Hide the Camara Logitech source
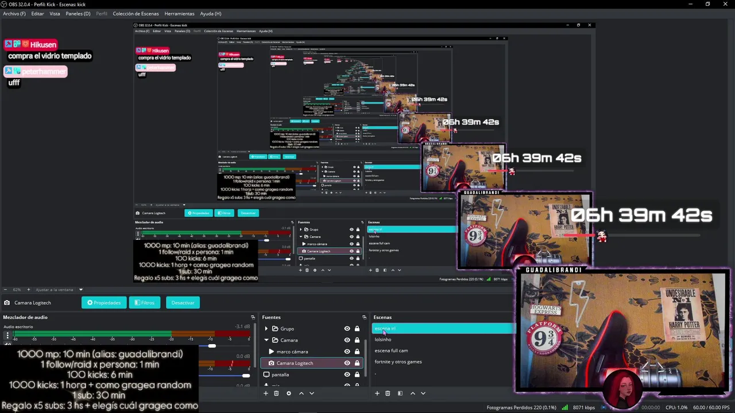 tap(347, 363)
